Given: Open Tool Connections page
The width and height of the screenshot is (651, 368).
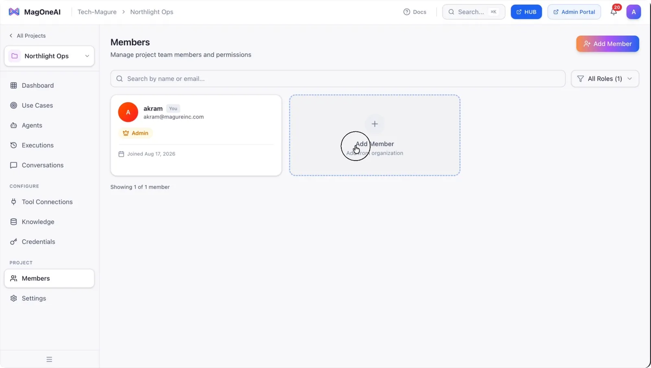Looking at the screenshot, I should [49, 202].
